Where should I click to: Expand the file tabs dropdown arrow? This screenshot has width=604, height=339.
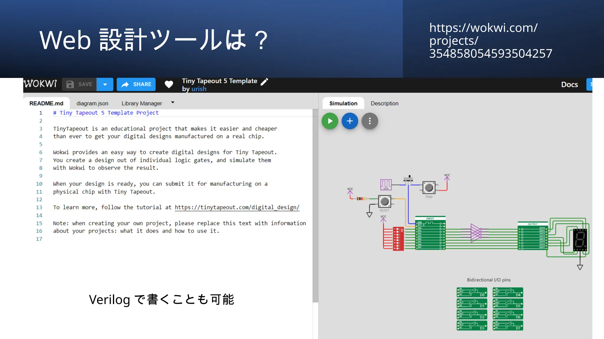(x=173, y=102)
